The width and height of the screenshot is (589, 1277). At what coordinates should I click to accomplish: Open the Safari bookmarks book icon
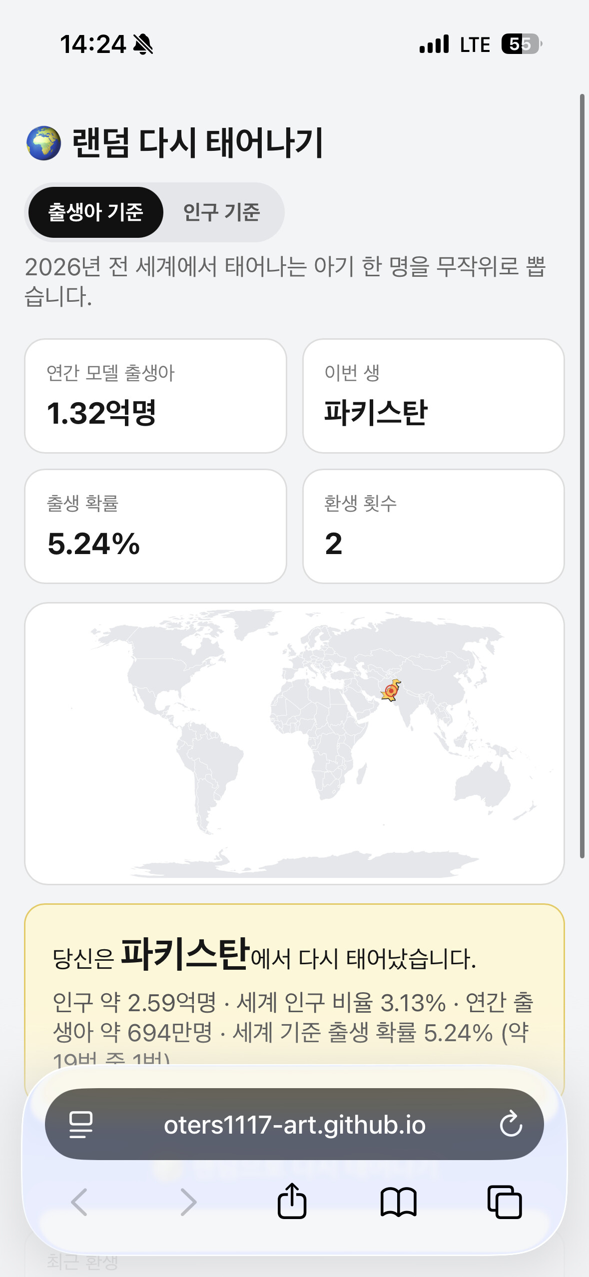[398, 1202]
